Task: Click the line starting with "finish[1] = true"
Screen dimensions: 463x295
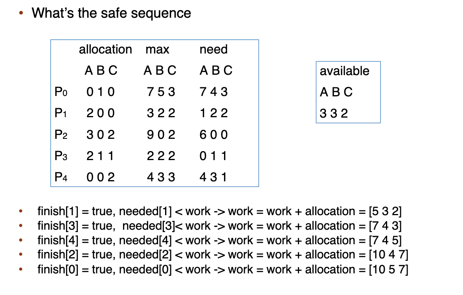Action: pos(219,212)
